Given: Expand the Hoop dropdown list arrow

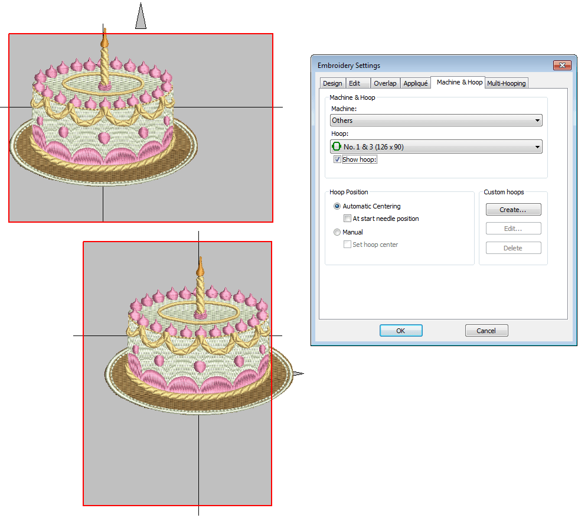Looking at the screenshot, I should 537,147.
